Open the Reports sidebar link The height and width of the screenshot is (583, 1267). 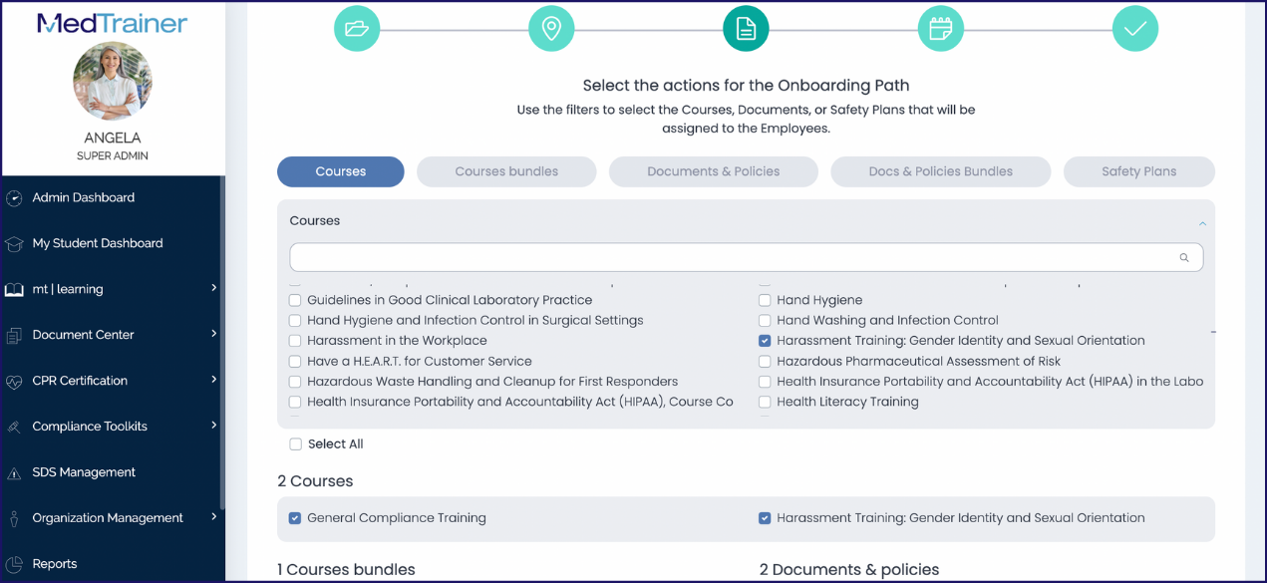(54, 564)
